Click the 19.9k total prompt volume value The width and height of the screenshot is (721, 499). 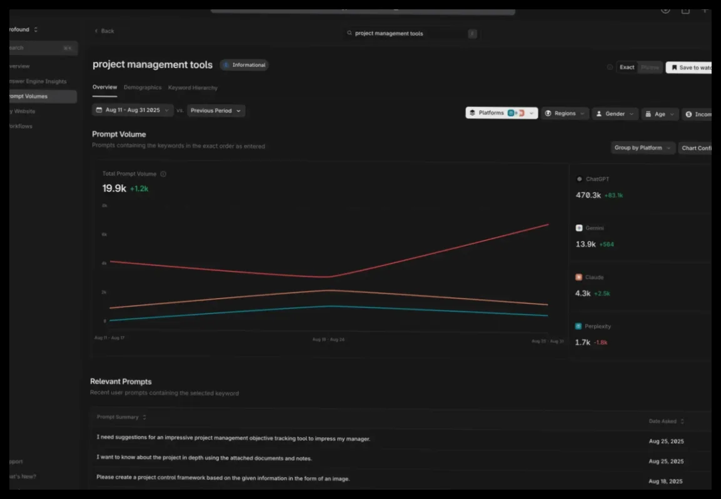(x=114, y=188)
